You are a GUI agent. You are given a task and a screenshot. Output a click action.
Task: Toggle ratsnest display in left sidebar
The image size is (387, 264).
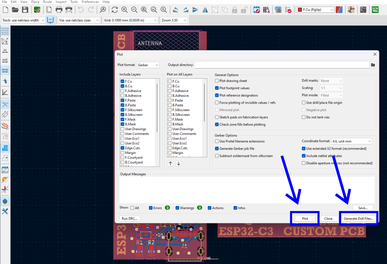click(x=5, y=105)
